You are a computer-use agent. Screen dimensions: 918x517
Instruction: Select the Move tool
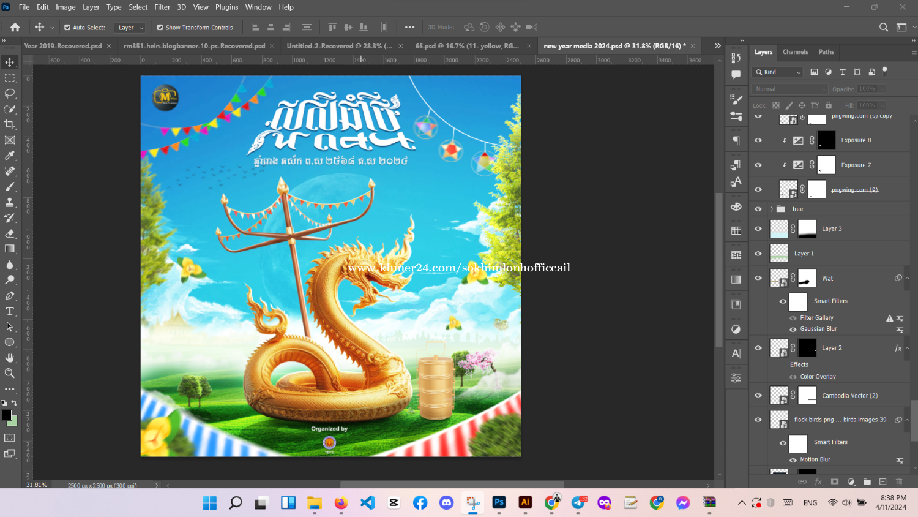point(10,62)
